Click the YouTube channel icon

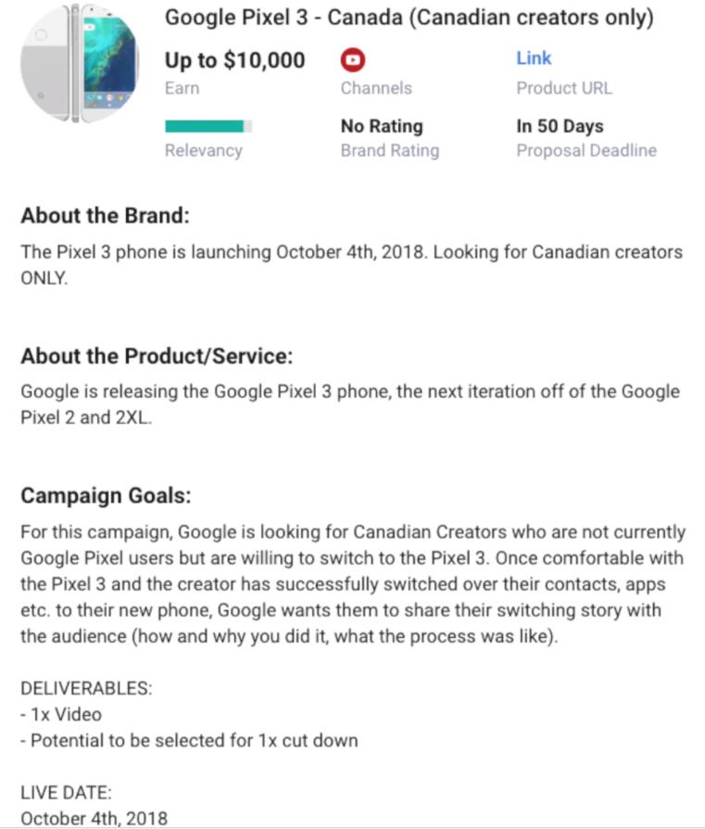tap(353, 59)
